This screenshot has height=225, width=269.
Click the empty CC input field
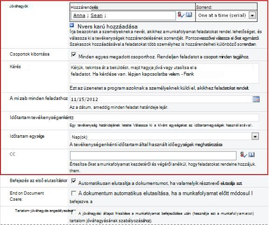point(153,156)
